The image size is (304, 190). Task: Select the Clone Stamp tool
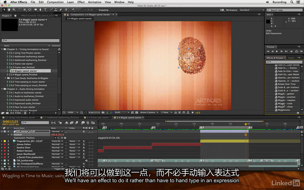[x=56, y=10]
